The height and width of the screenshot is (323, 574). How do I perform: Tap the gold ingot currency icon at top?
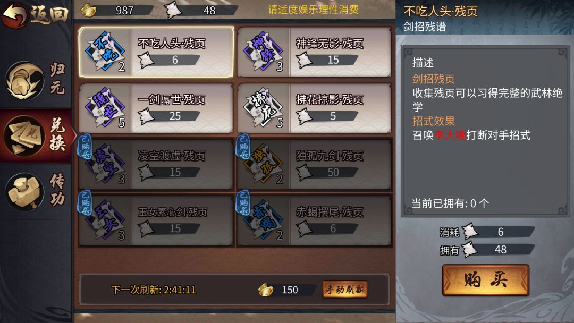click(x=88, y=10)
